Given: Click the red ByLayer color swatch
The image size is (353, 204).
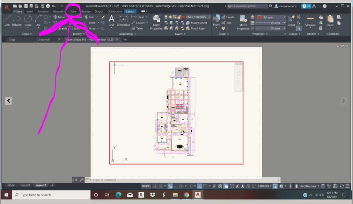Looking at the screenshot, I should pos(259,18).
